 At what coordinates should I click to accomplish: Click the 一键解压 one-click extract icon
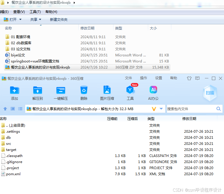61,90
